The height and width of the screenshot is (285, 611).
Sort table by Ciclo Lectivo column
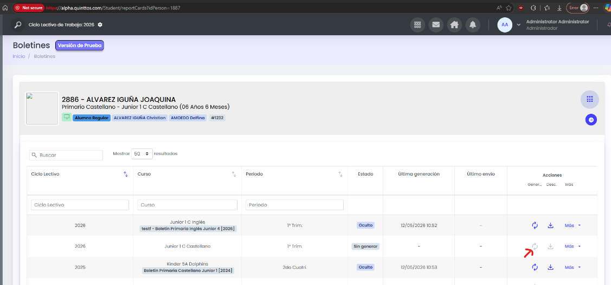click(x=126, y=174)
